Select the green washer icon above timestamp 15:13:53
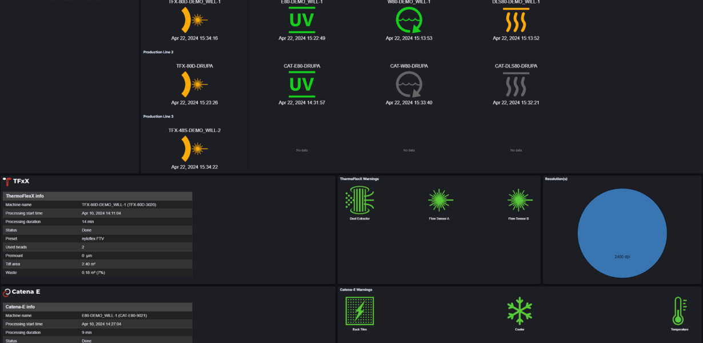The image size is (703, 343). pyautogui.click(x=409, y=20)
